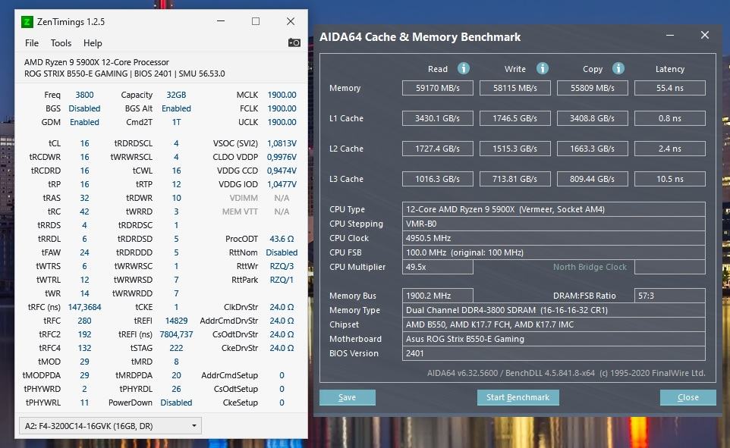Click the AMD Ryzen 9 5900X processor name

pos(96,62)
